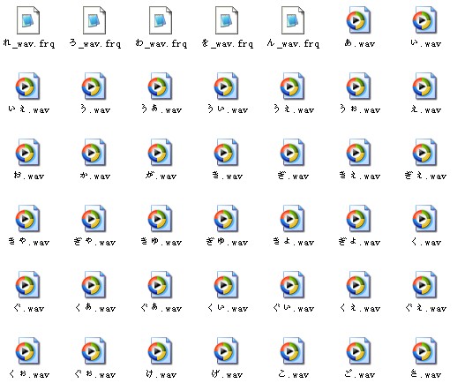
Task: Click the ん_wav.frq file icon
Action: pos(293,20)
